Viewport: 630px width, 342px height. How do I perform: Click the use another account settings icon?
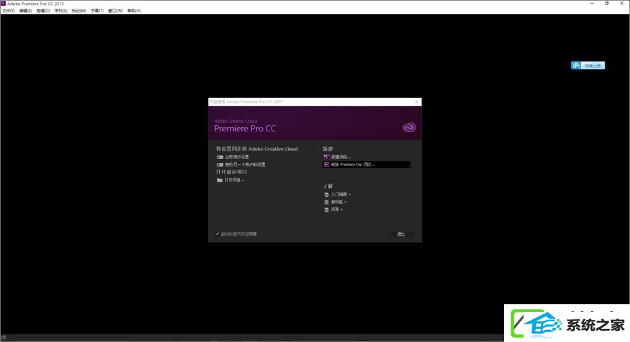[220, 165]
